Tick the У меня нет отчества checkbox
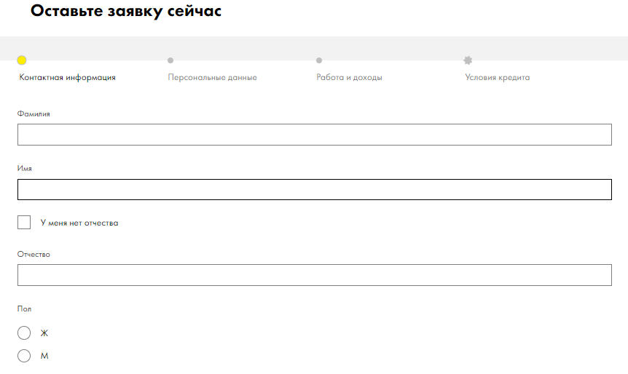The width and height of the screenshot is (628, 374). (24, 223)
